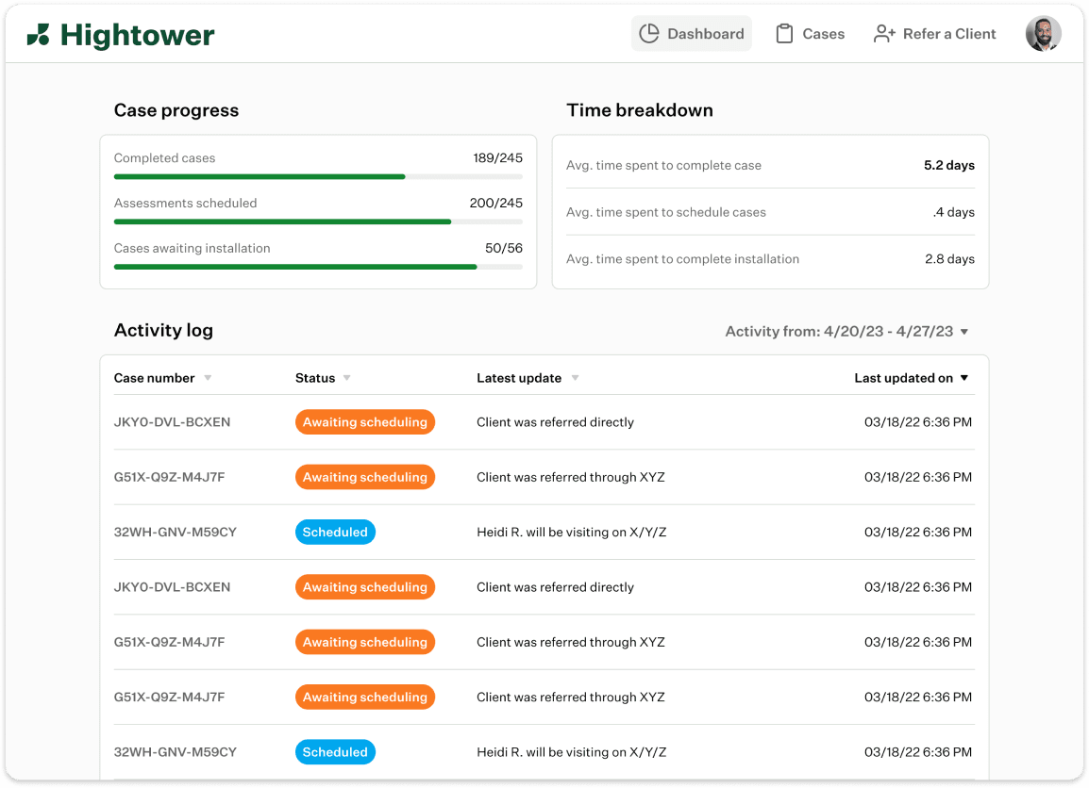Select the Avg. time to complete case row
This screenshot has width=1089, height=788.
coord(770,165)
